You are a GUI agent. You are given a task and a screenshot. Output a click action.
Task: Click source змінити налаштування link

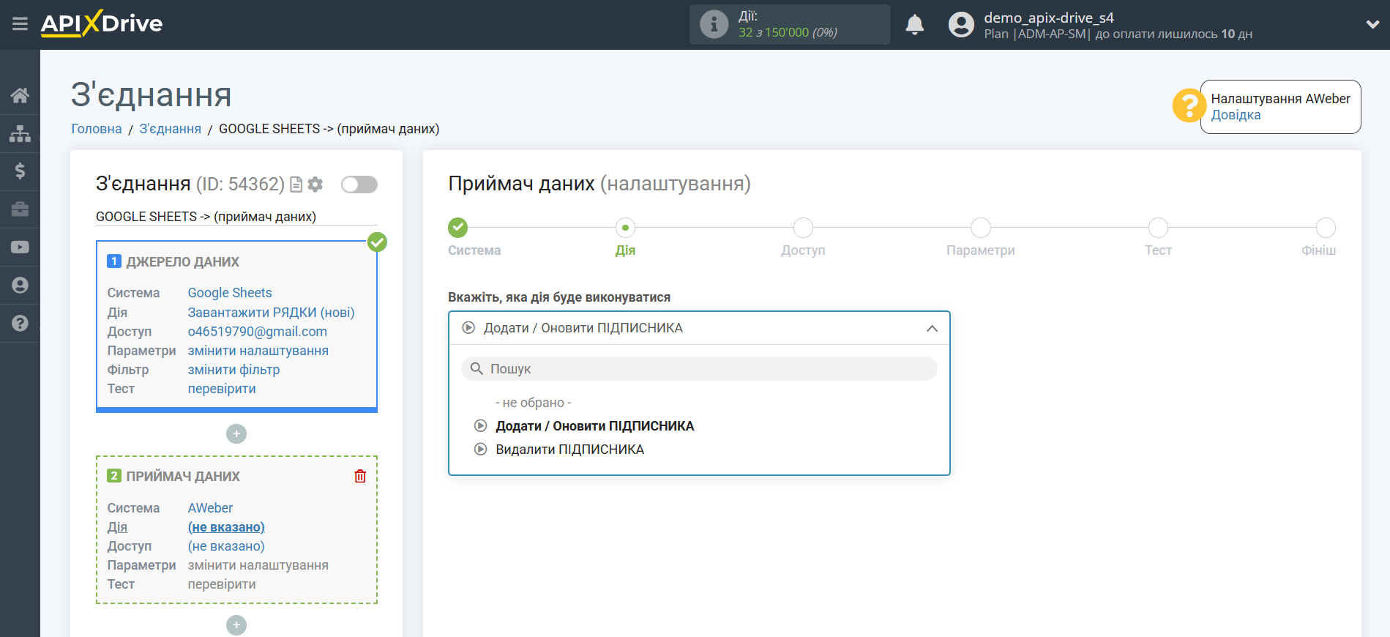pos(258,351)
